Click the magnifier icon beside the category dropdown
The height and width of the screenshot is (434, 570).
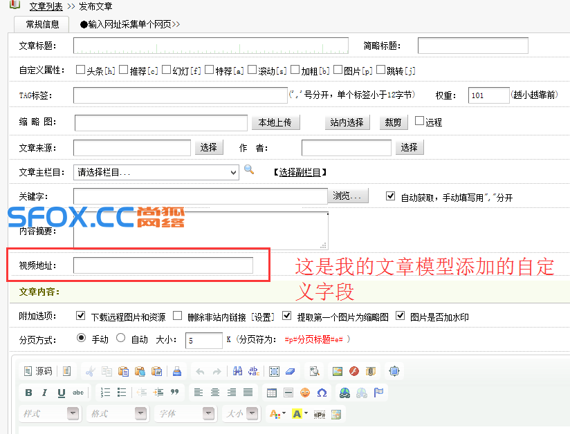coord(249,170)
